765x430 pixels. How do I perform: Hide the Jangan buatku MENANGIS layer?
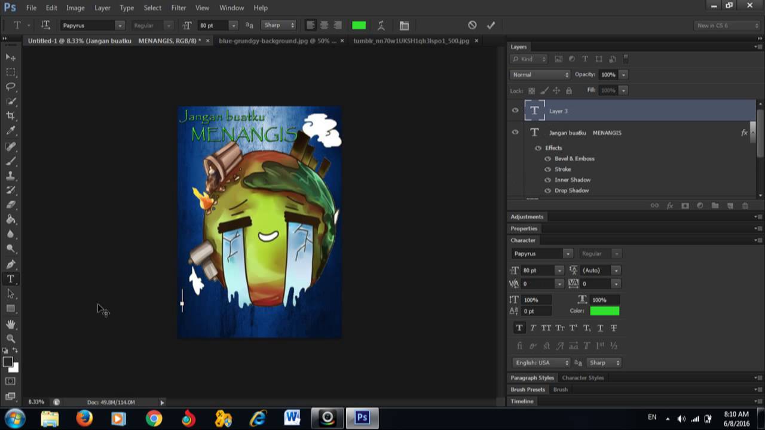click(x=515, y=133)
